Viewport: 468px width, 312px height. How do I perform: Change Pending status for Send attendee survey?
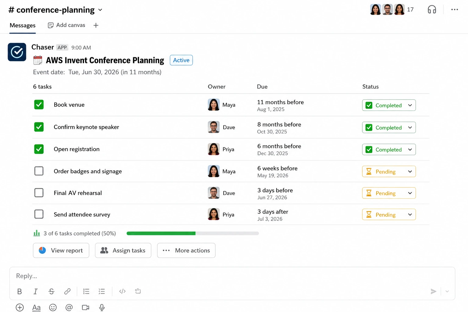click(x=389, y=214)
